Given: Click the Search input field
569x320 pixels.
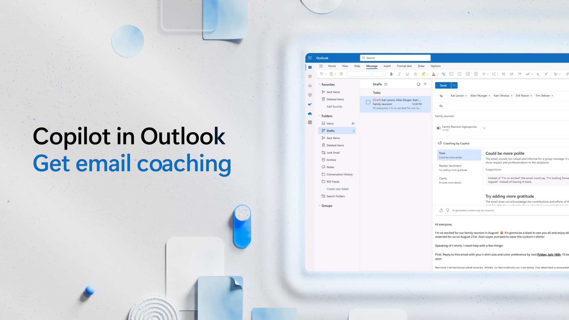Looking at the screenshot, I should click(x=395, y=58).
